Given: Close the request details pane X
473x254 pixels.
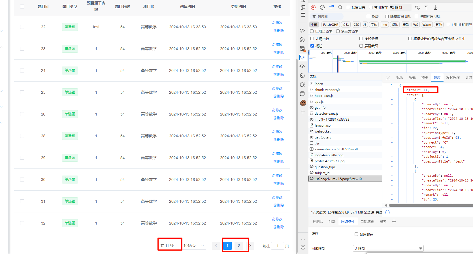Looking at the screenshot, I should [x=388, y=78].
